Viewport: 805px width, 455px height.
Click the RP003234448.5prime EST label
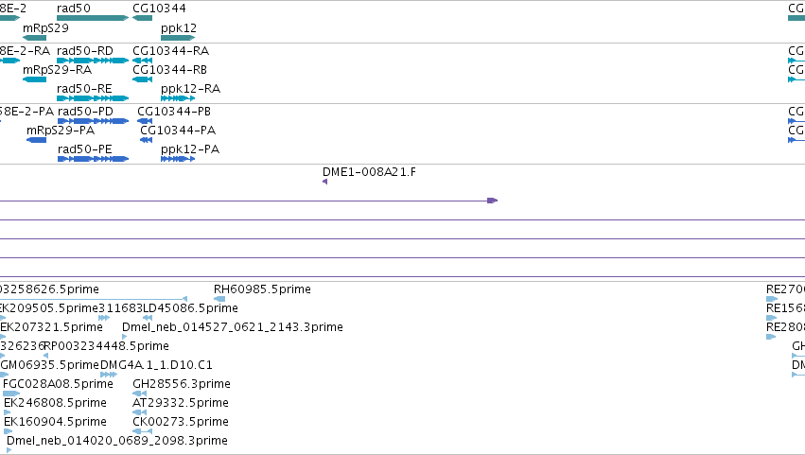[x=106, y=346]
